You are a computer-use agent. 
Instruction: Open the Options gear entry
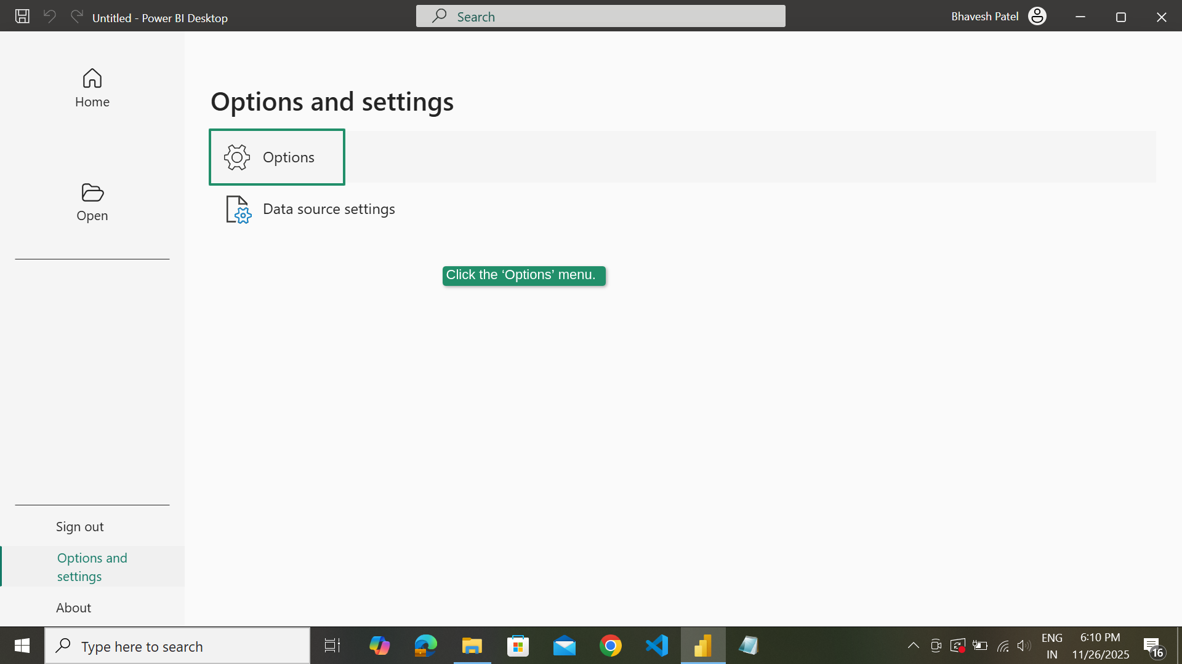[276, 157]
